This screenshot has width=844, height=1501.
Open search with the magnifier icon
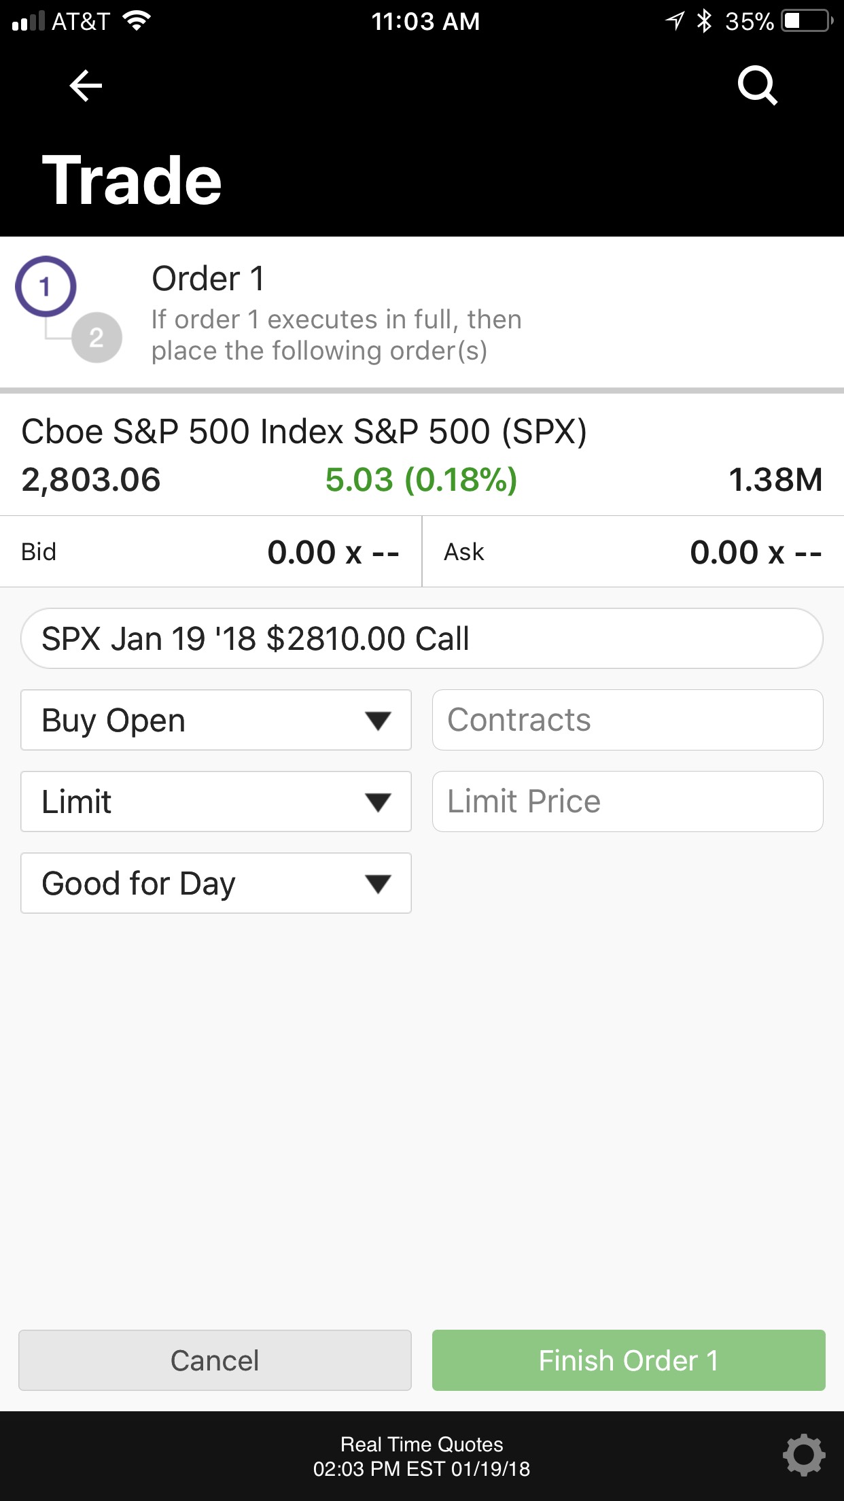(758, 86)
